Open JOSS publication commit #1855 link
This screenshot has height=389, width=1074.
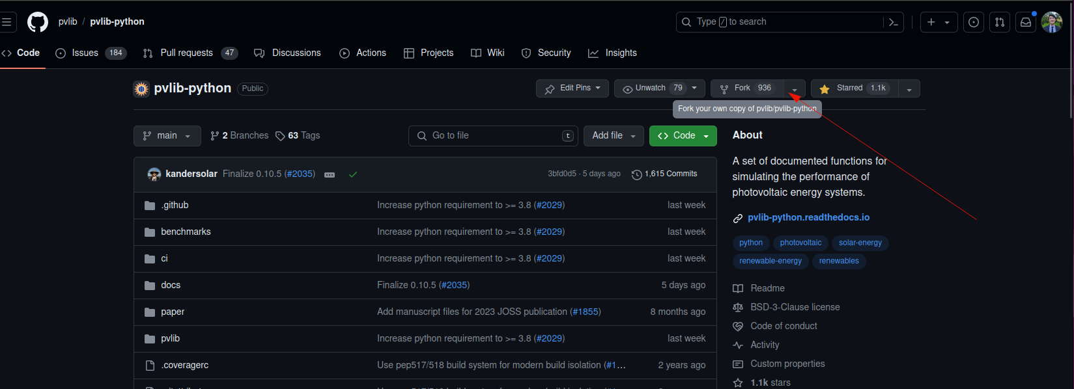[586, 312]
